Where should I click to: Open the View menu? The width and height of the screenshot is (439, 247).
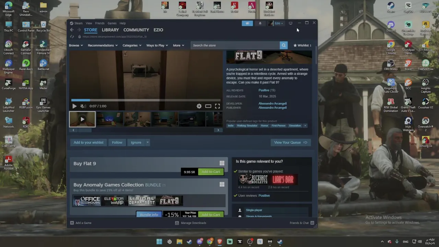[x=89, y=23]
